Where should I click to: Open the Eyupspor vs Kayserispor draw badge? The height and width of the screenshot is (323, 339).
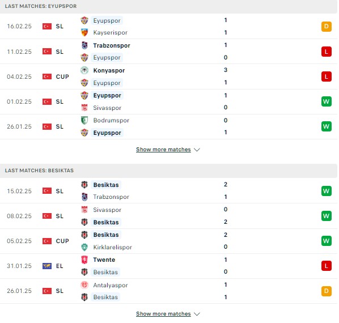326,27
